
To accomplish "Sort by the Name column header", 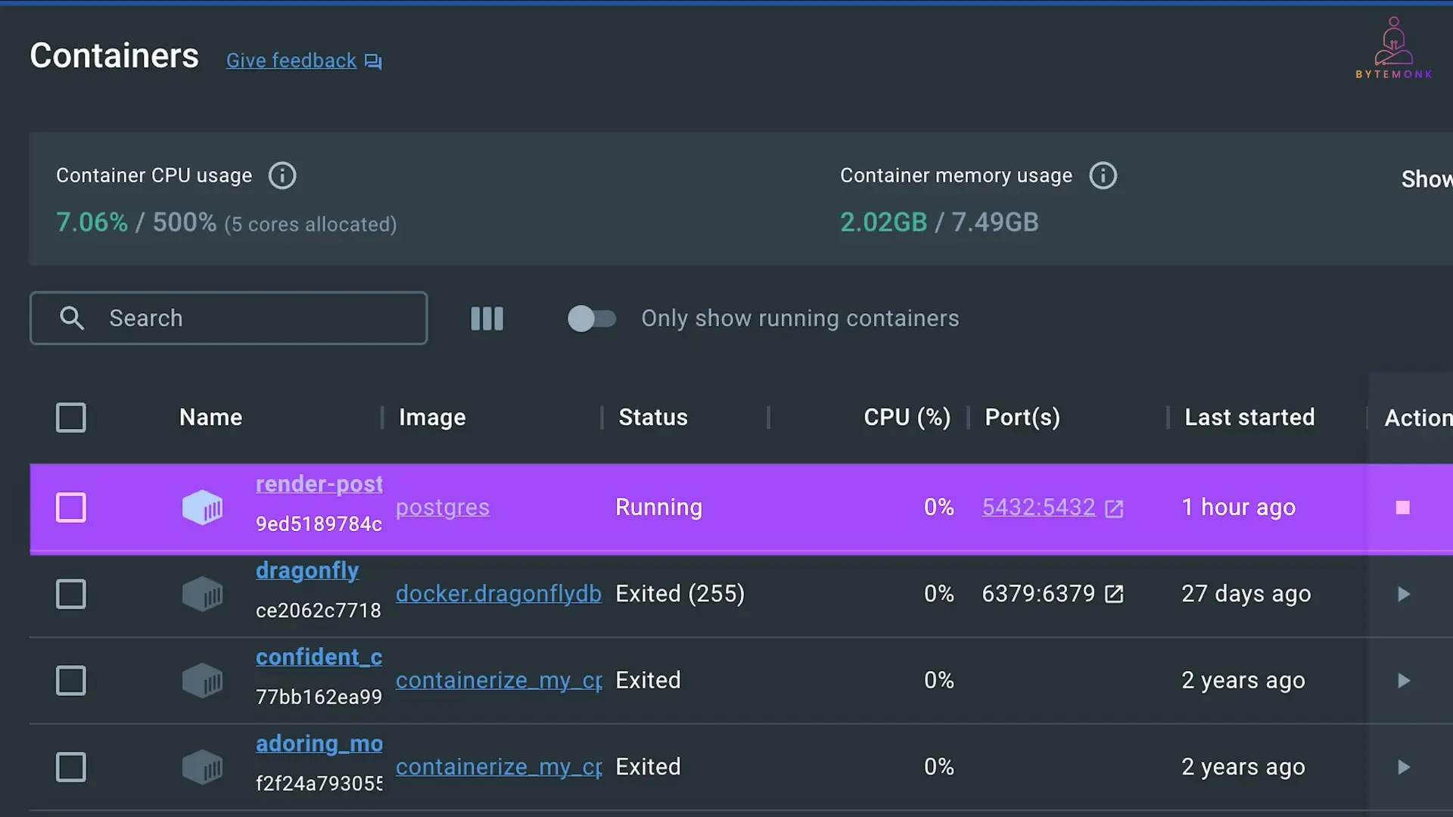I will (210, 418).
